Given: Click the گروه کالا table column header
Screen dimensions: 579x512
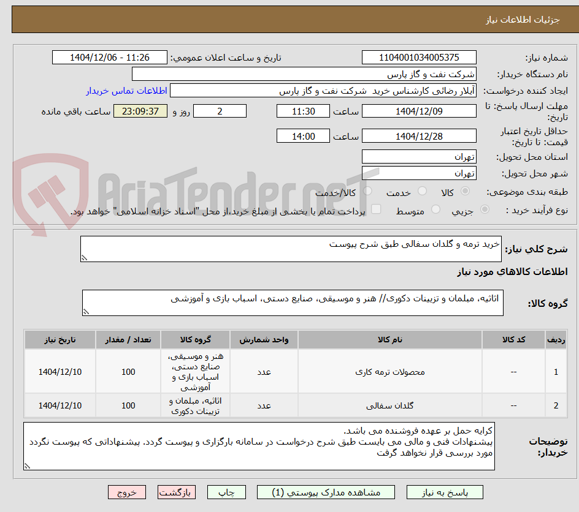Looking at the screenshot, I should pyautogui.click(x=195, y=339).
